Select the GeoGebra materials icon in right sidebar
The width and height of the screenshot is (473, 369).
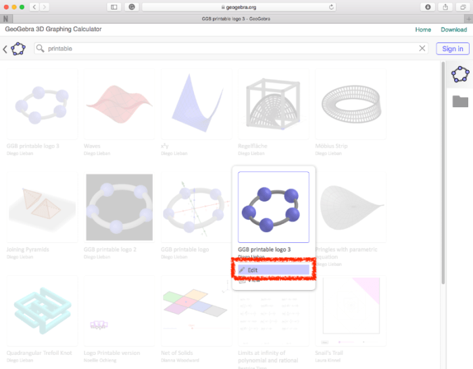460,74
